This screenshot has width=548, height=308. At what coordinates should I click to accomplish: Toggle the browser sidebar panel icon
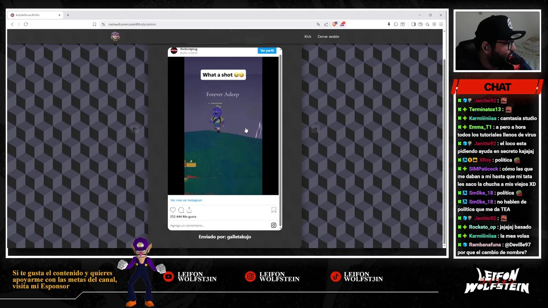413,24
